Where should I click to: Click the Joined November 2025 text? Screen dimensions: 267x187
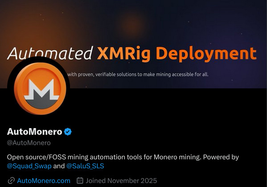coord(121,181)
